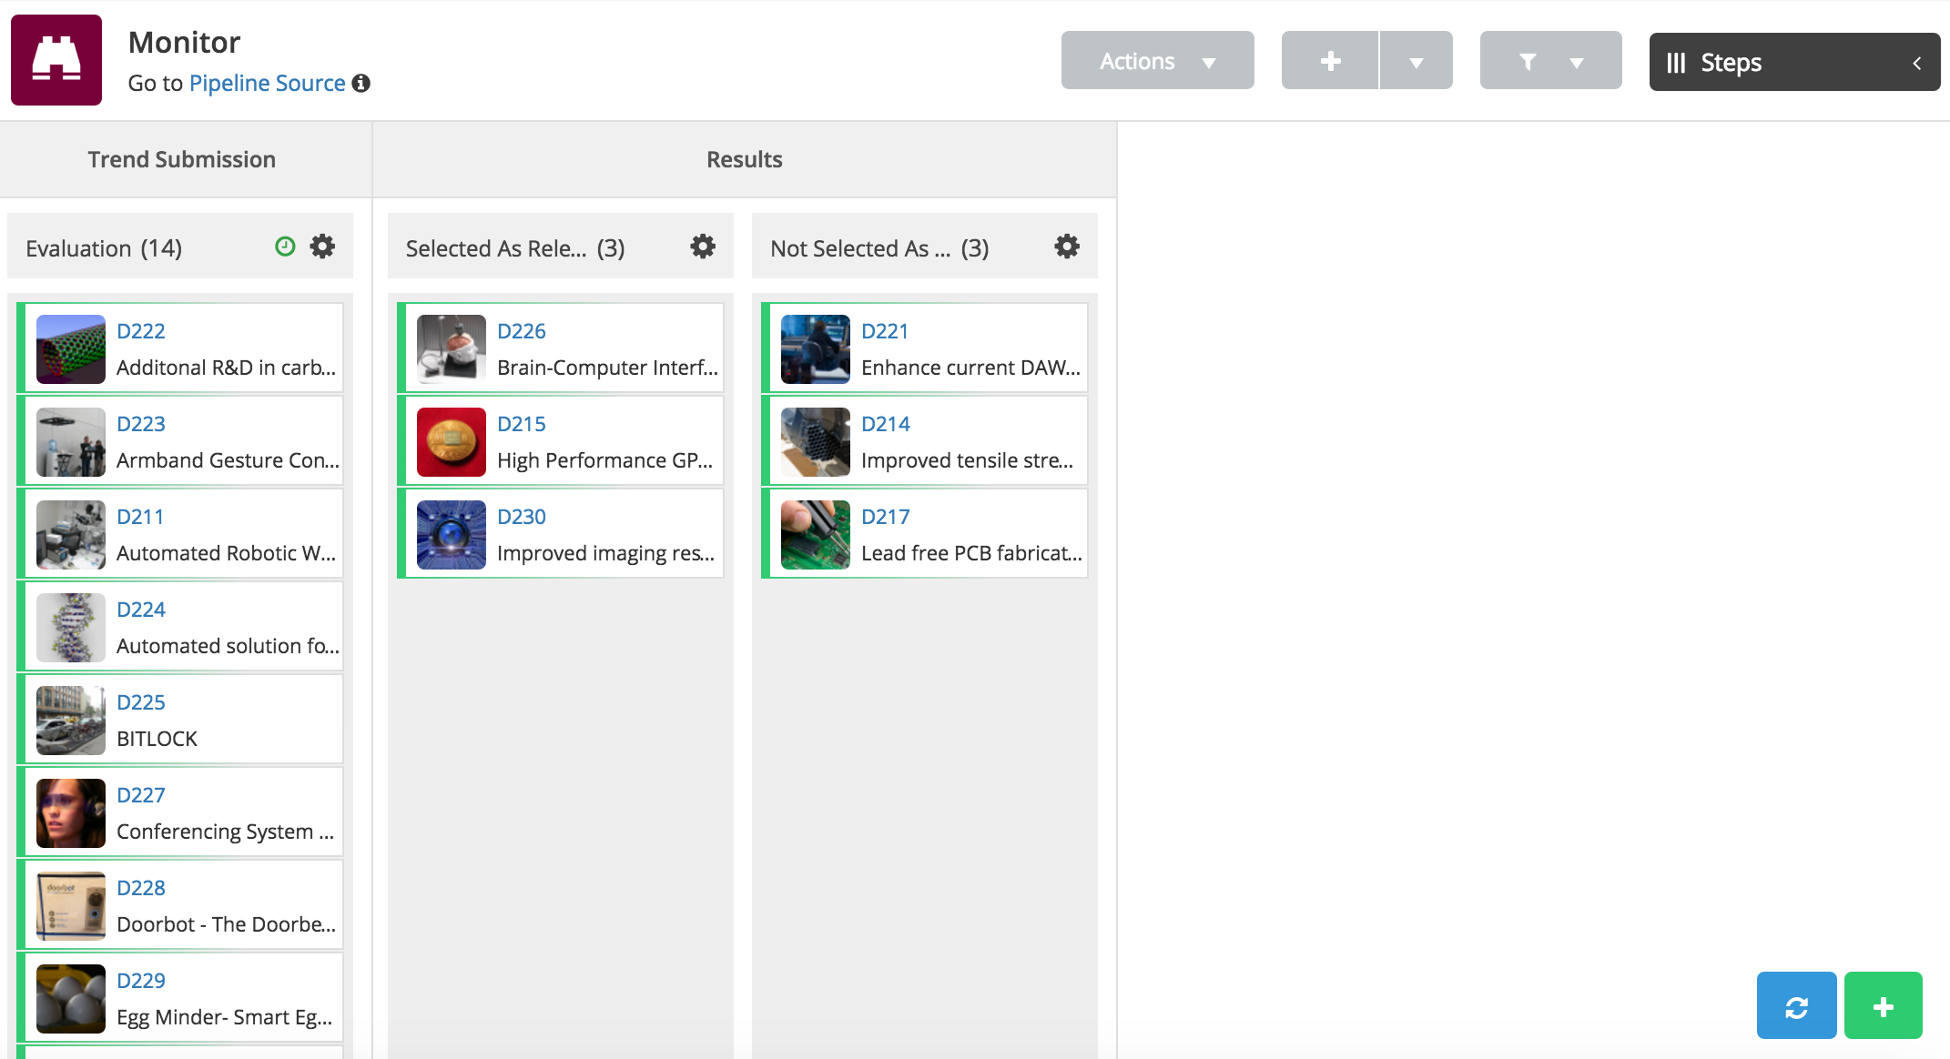Select the Results header
The height and width of the screenshot is (1059, 1950).
[x=744, y=159]
